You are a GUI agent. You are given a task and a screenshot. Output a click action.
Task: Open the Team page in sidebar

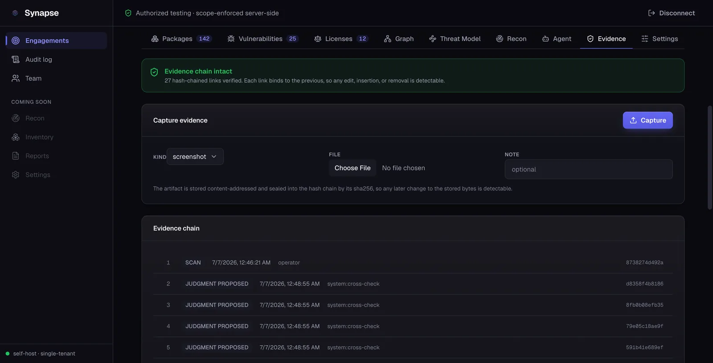pyautogui.click(x=56, y=78)
